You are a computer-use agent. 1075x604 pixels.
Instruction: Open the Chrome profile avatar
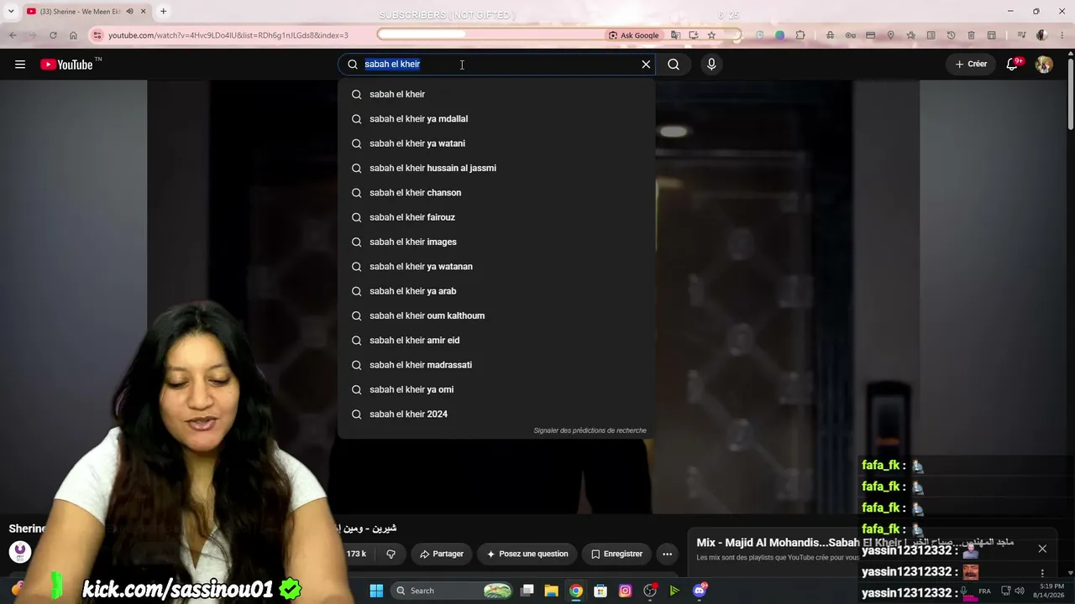click(x=1041, y=35)
